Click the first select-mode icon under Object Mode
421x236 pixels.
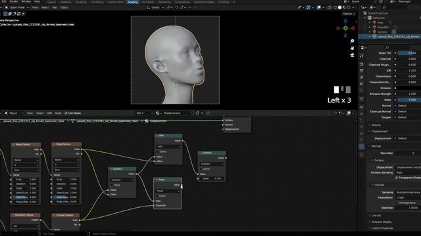pyautogui.click(x=5, y=14)
